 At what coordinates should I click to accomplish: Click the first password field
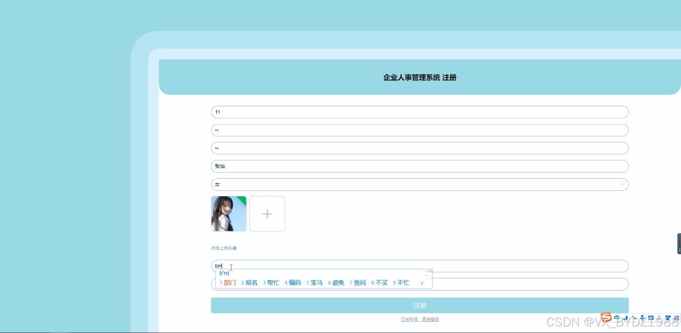[420, 130]
